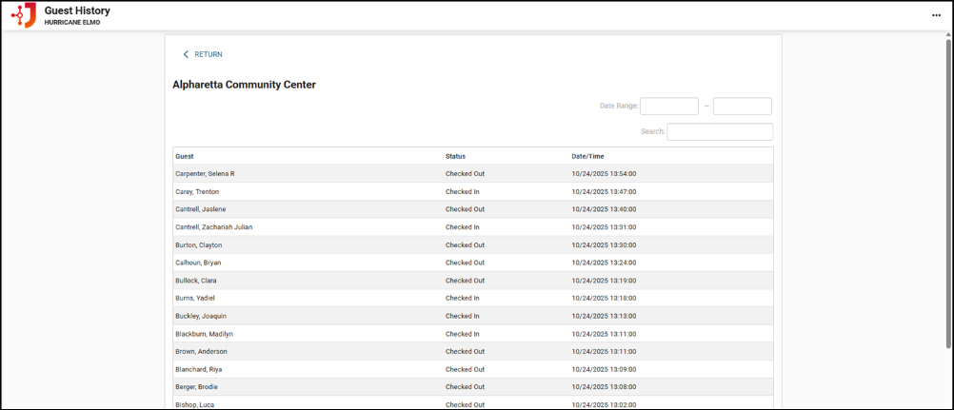954x410 pixels.
Task: Open the three-dot more options menu
Action: 936,16
